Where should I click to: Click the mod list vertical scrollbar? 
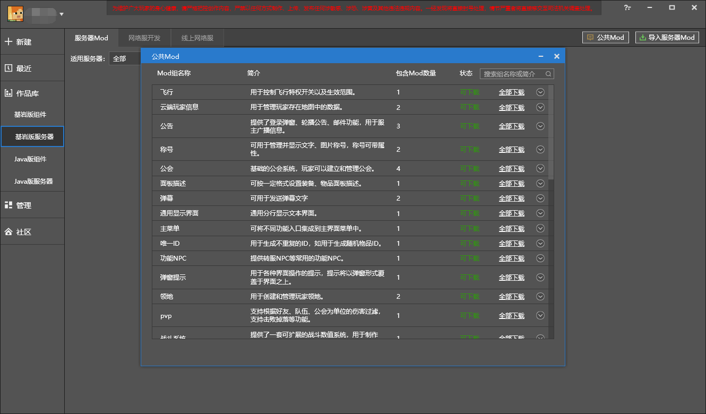point(551,132)
